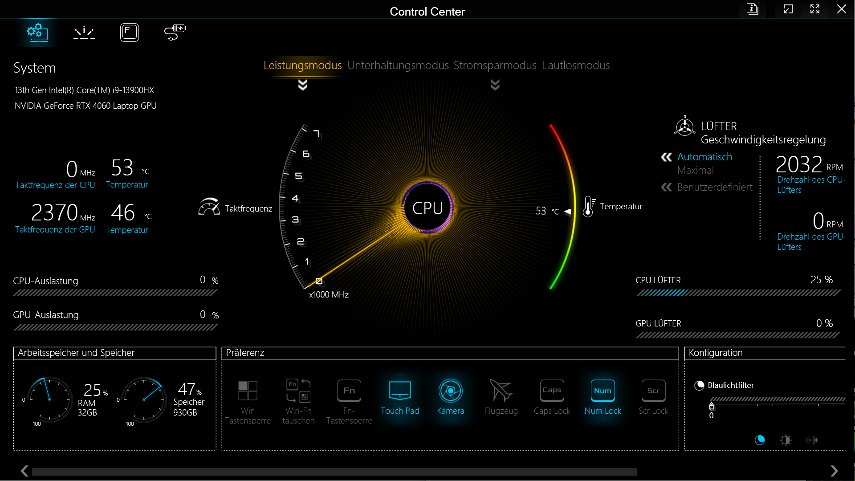Switch to Unterhaltungsmodus tab
The width and height of the screenshot is (855, 481).
(398, 65)
